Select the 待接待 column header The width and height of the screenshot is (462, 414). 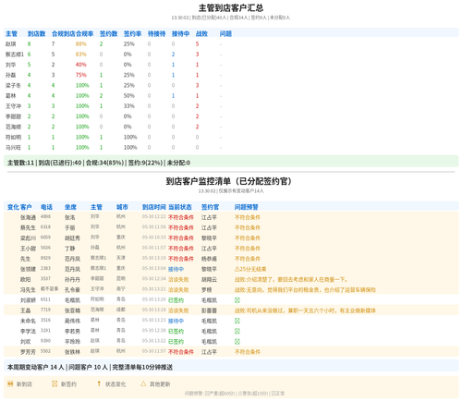point(156,33)
